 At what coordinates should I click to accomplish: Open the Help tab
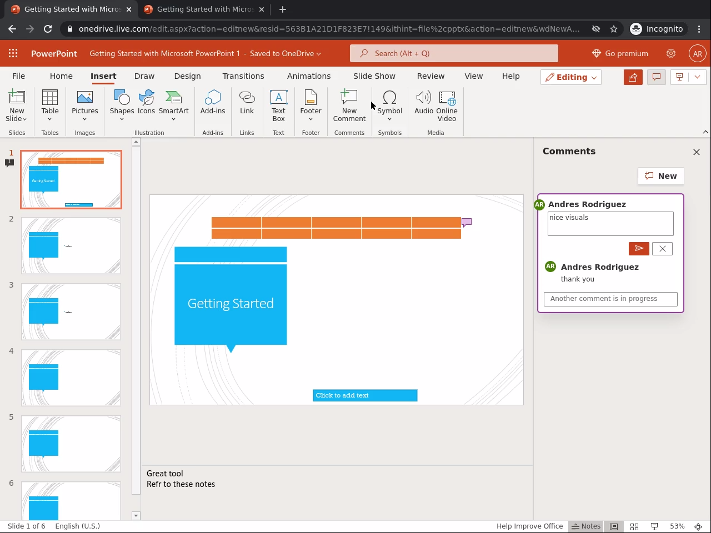[x=511, y=76]
